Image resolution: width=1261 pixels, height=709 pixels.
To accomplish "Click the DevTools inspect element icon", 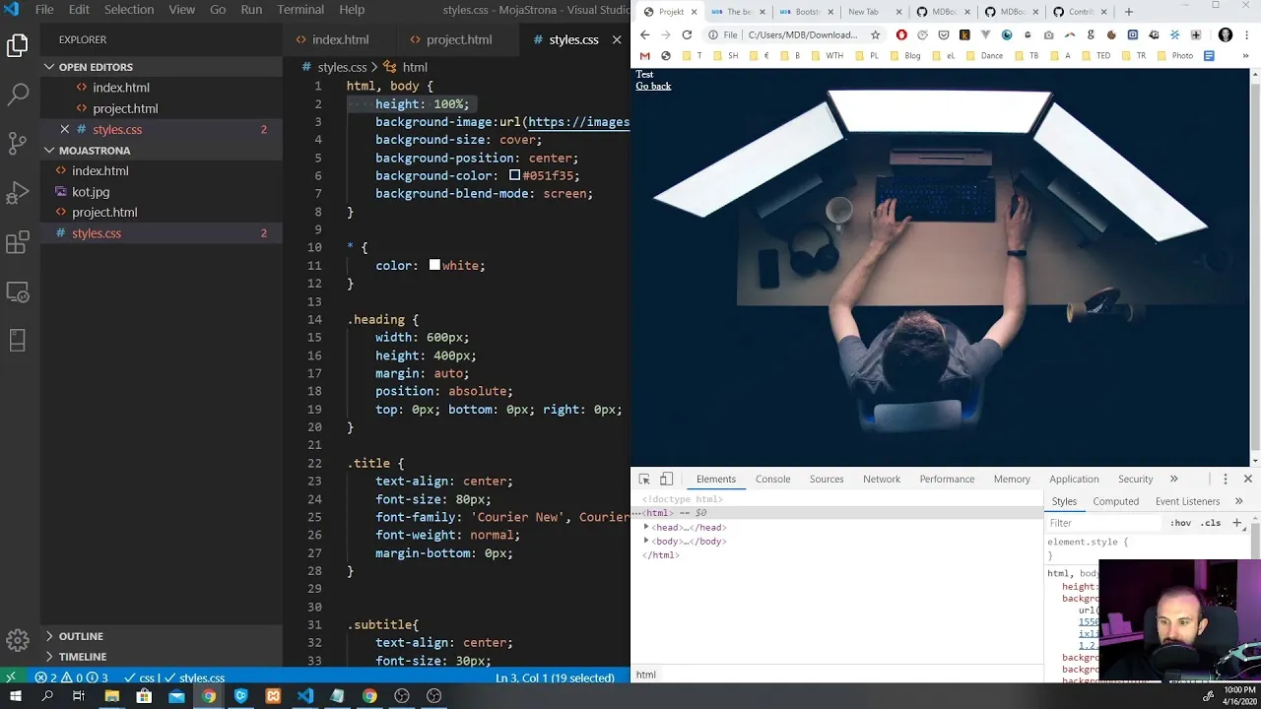I will tap(644, 480).
